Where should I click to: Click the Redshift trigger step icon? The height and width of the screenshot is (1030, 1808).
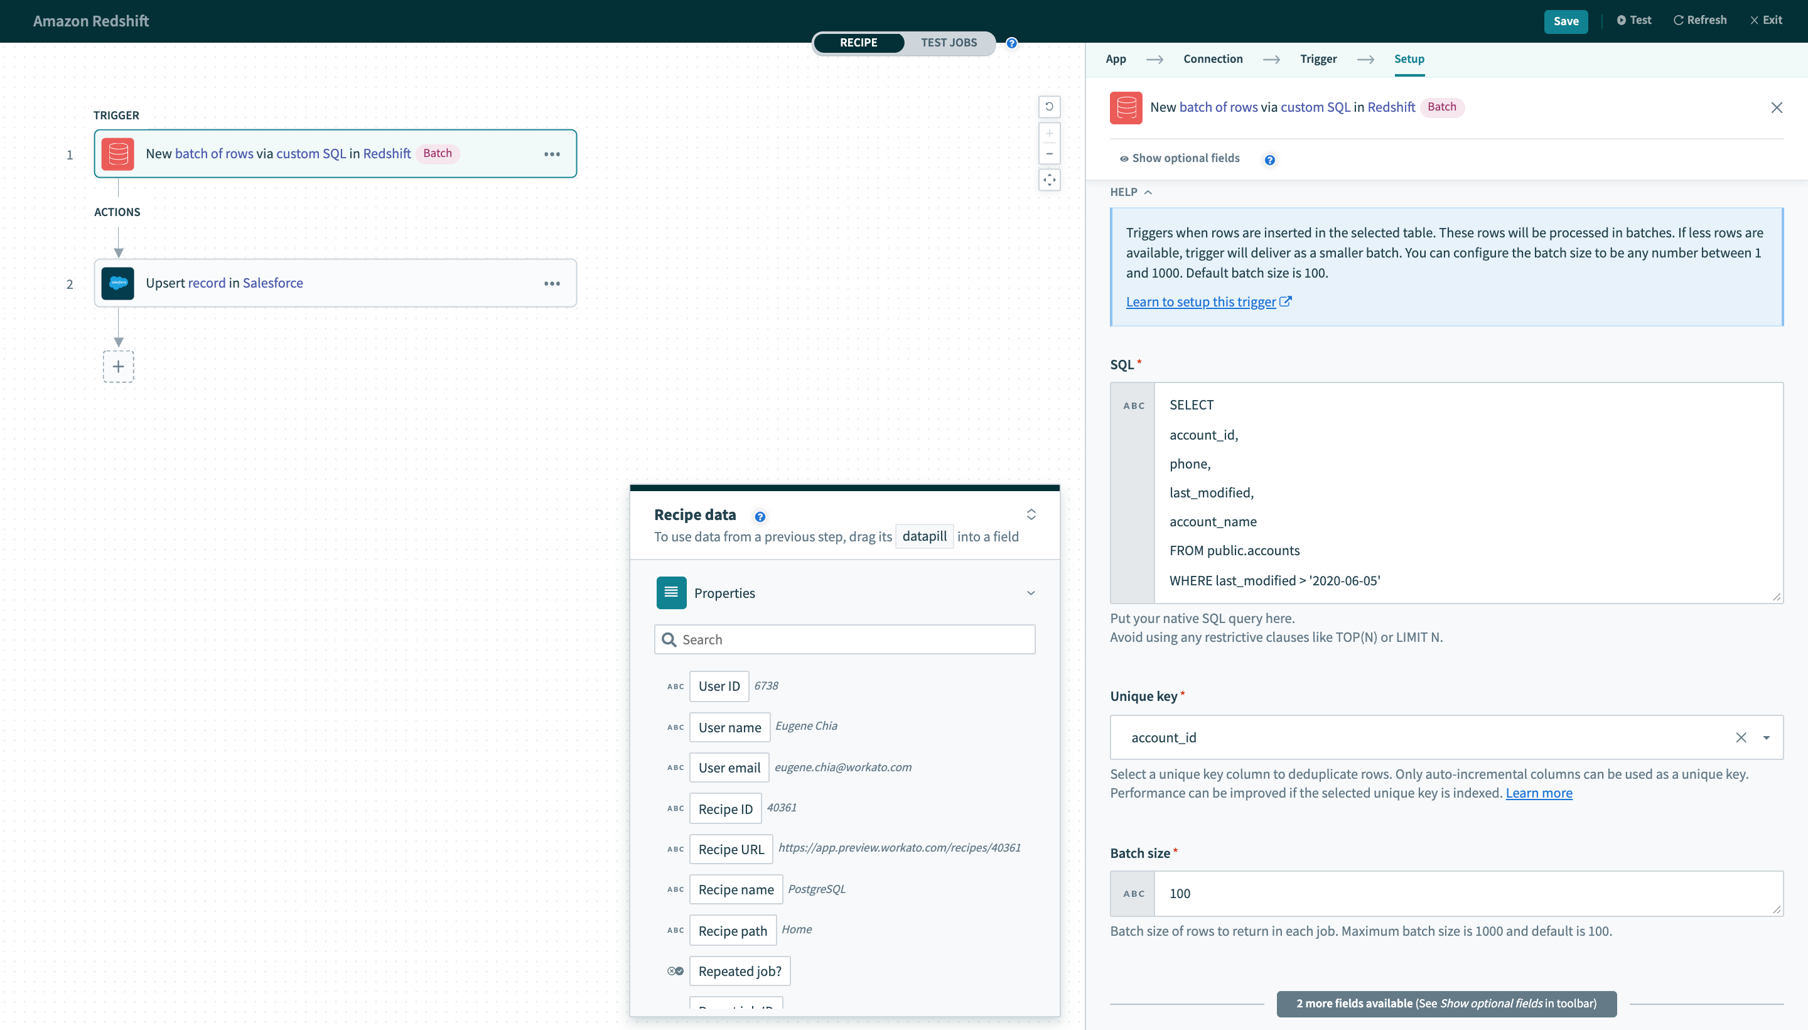[117, 153]
